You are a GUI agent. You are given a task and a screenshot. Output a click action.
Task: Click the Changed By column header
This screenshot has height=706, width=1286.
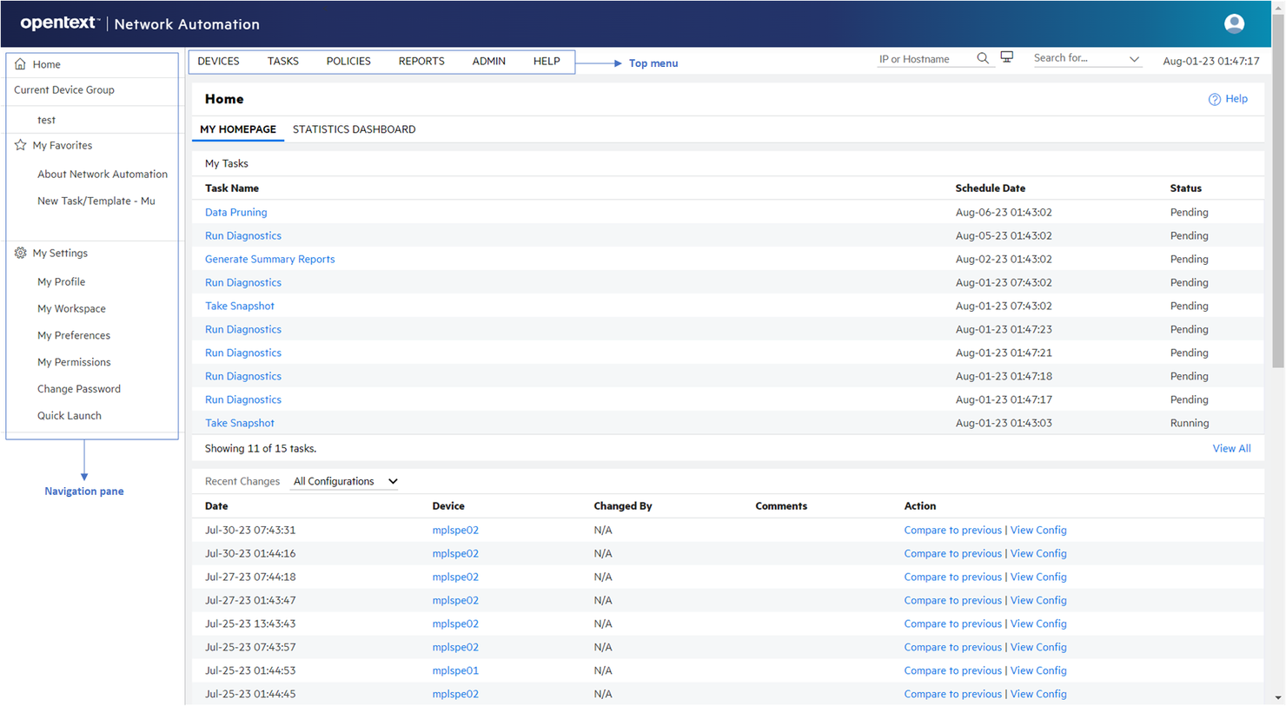[x=622, y=506]
